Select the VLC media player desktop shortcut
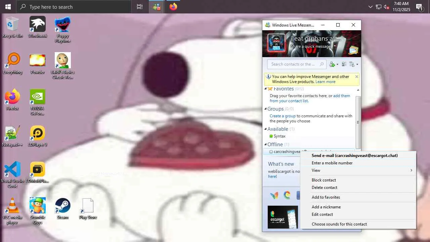 (12, 211)
